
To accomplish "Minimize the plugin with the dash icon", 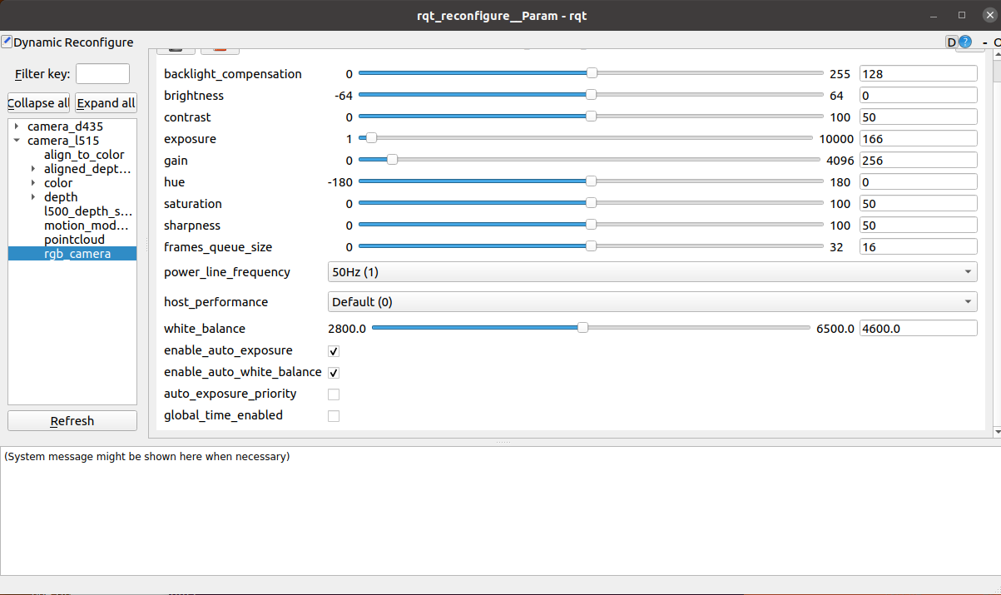I will point(985,42).
